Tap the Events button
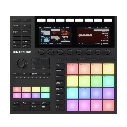Screen dimensions: 127x127 (x=60, y=78)
